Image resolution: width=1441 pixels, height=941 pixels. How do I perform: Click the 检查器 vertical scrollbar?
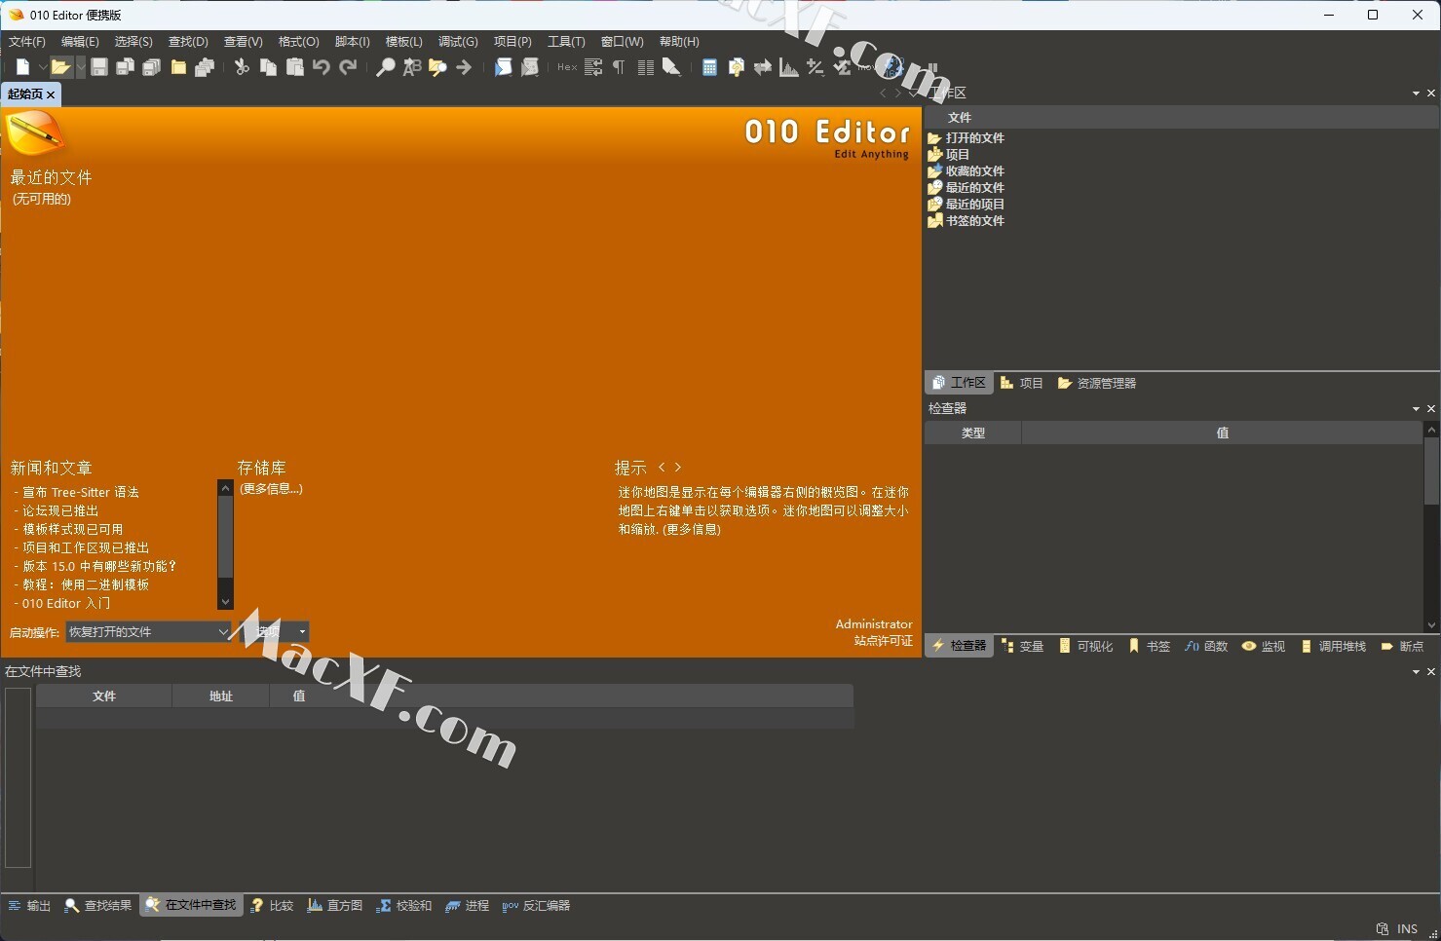[x=1431, y=527]
